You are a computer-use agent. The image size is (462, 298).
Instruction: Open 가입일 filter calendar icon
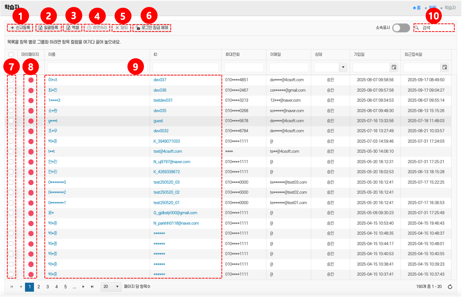(x=394, y=67)
